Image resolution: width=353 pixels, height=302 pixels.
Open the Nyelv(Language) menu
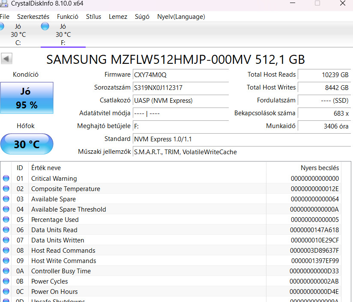click(x=181, y=17)
